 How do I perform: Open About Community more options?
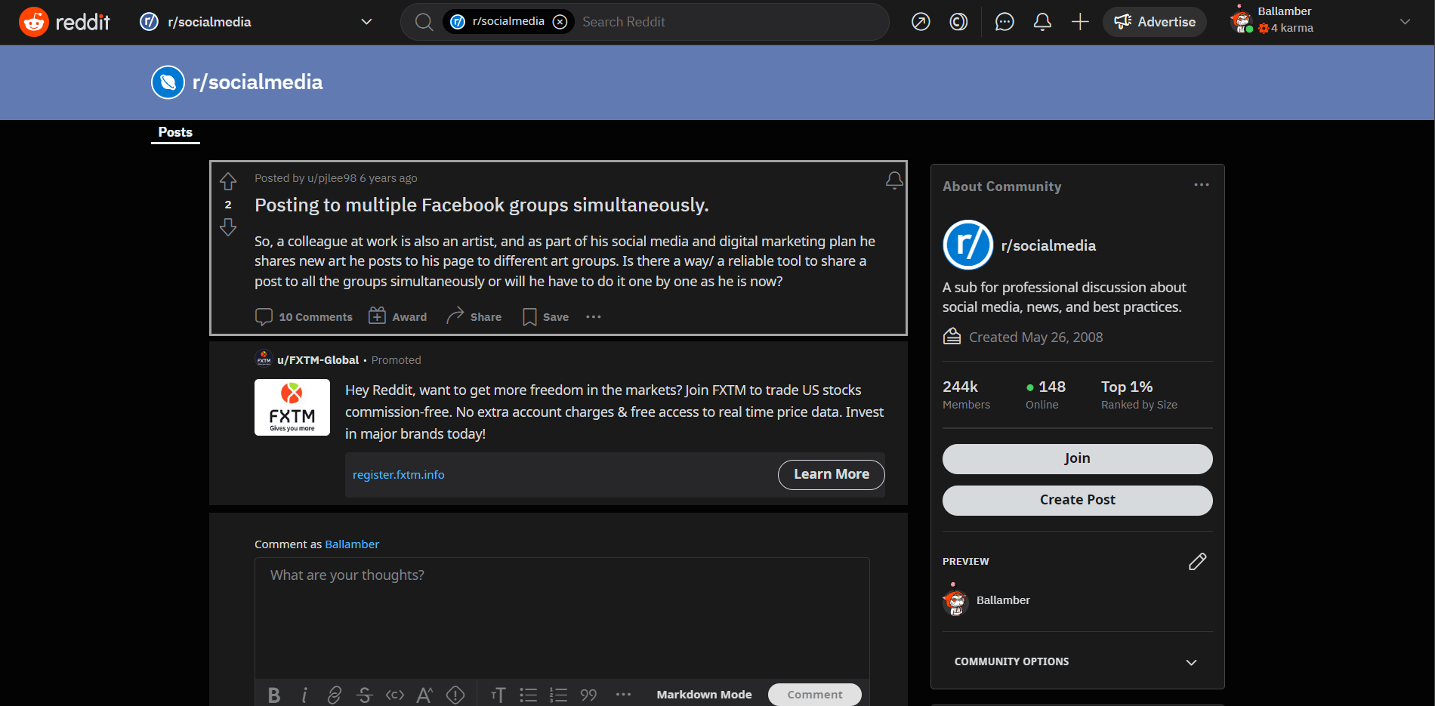click(1202, 185)
